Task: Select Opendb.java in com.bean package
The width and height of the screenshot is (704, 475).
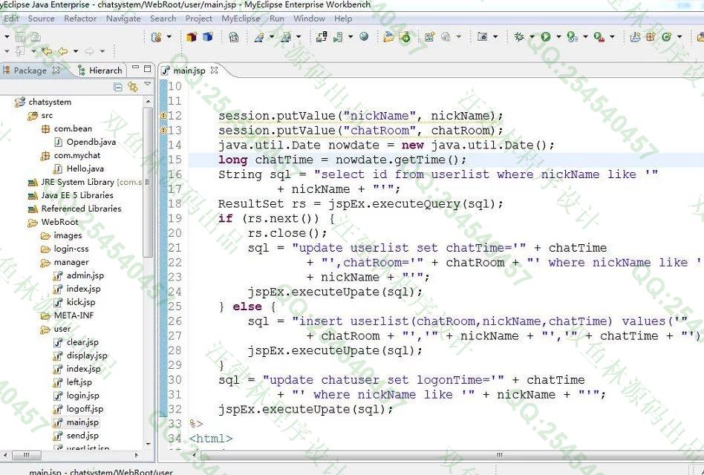Action: [91, 142]
